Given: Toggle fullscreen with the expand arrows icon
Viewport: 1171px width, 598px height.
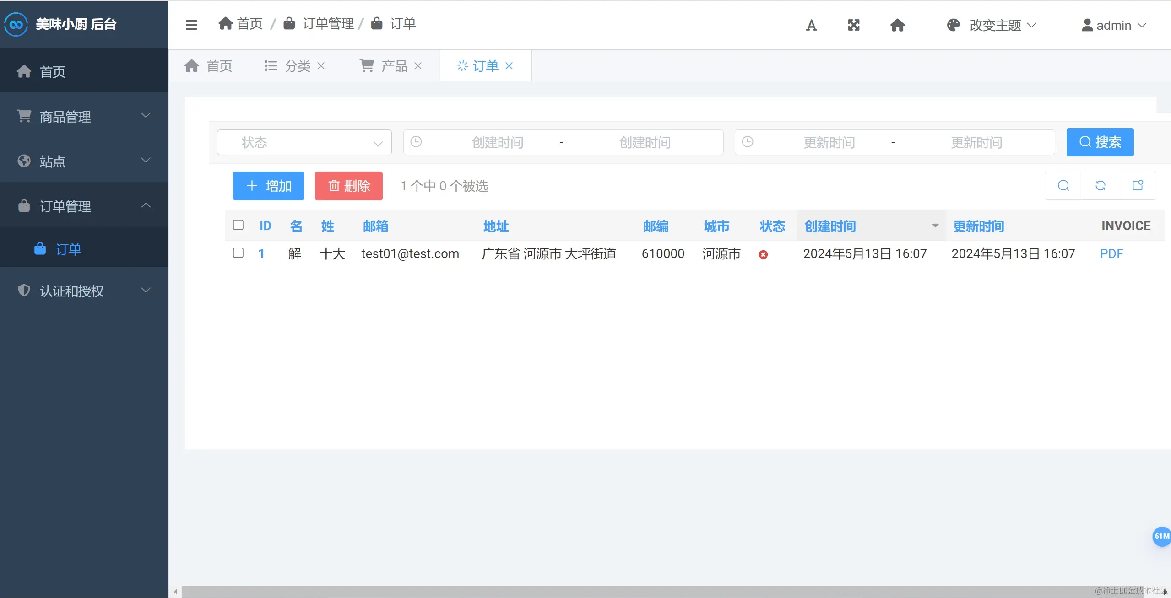Looking at the screenshot, I should (854, 25).
